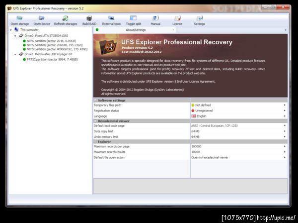Image resolution: width=298 pixels, height=223 pixels.
Task: Click the Language setting label
Action: [100, 116]
